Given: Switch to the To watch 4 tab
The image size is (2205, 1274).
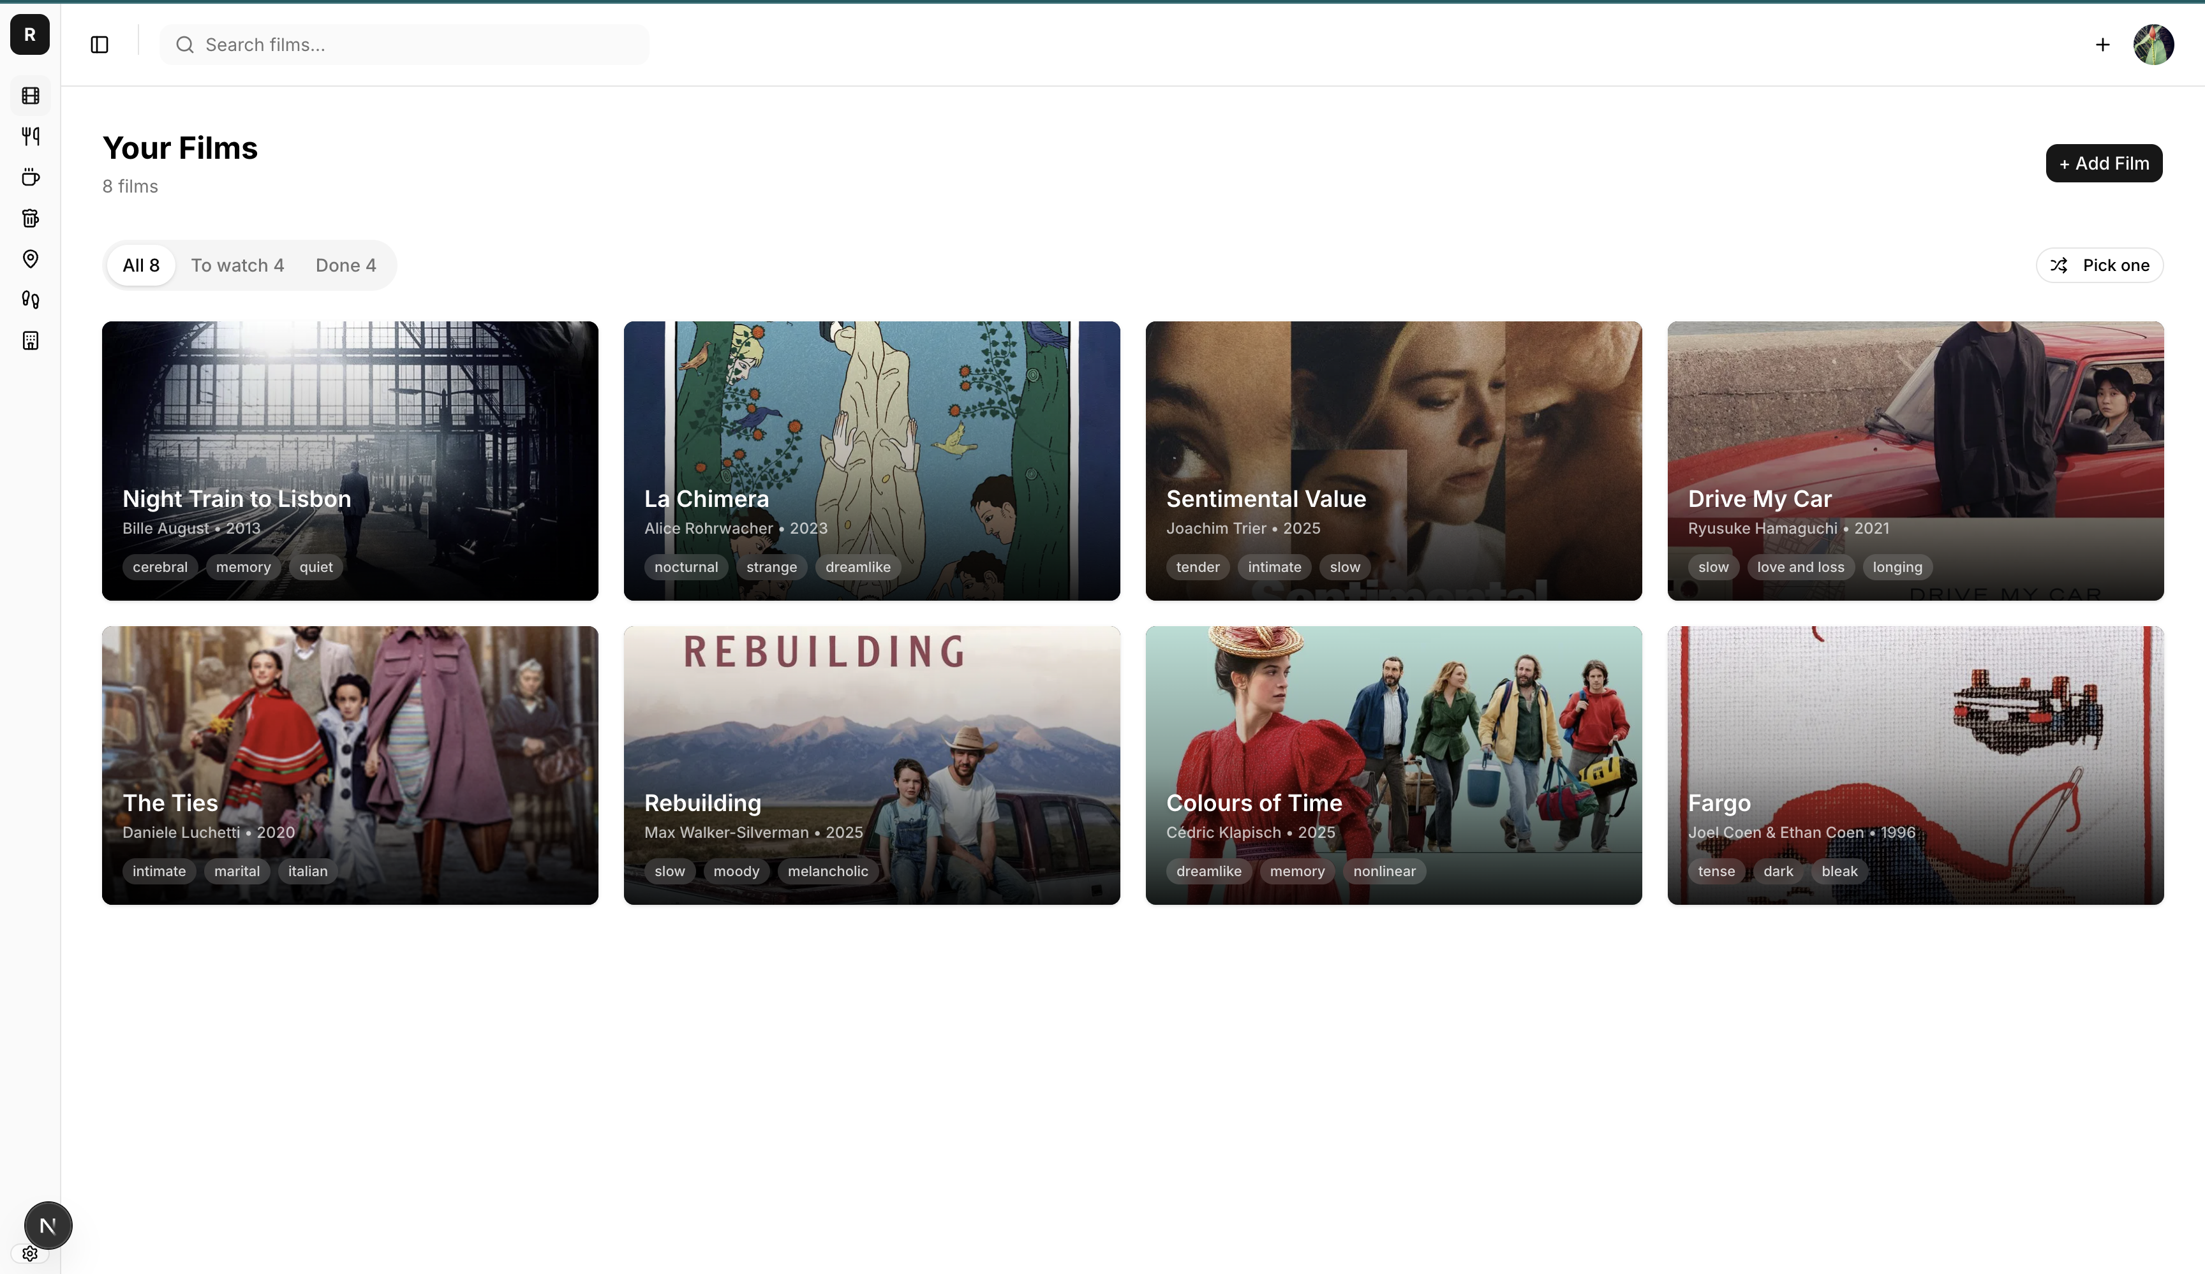Looking at the screenshot, I should 237,265.
